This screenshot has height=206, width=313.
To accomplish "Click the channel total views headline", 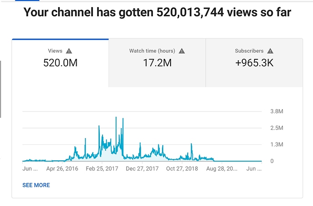I will [157, 12].
